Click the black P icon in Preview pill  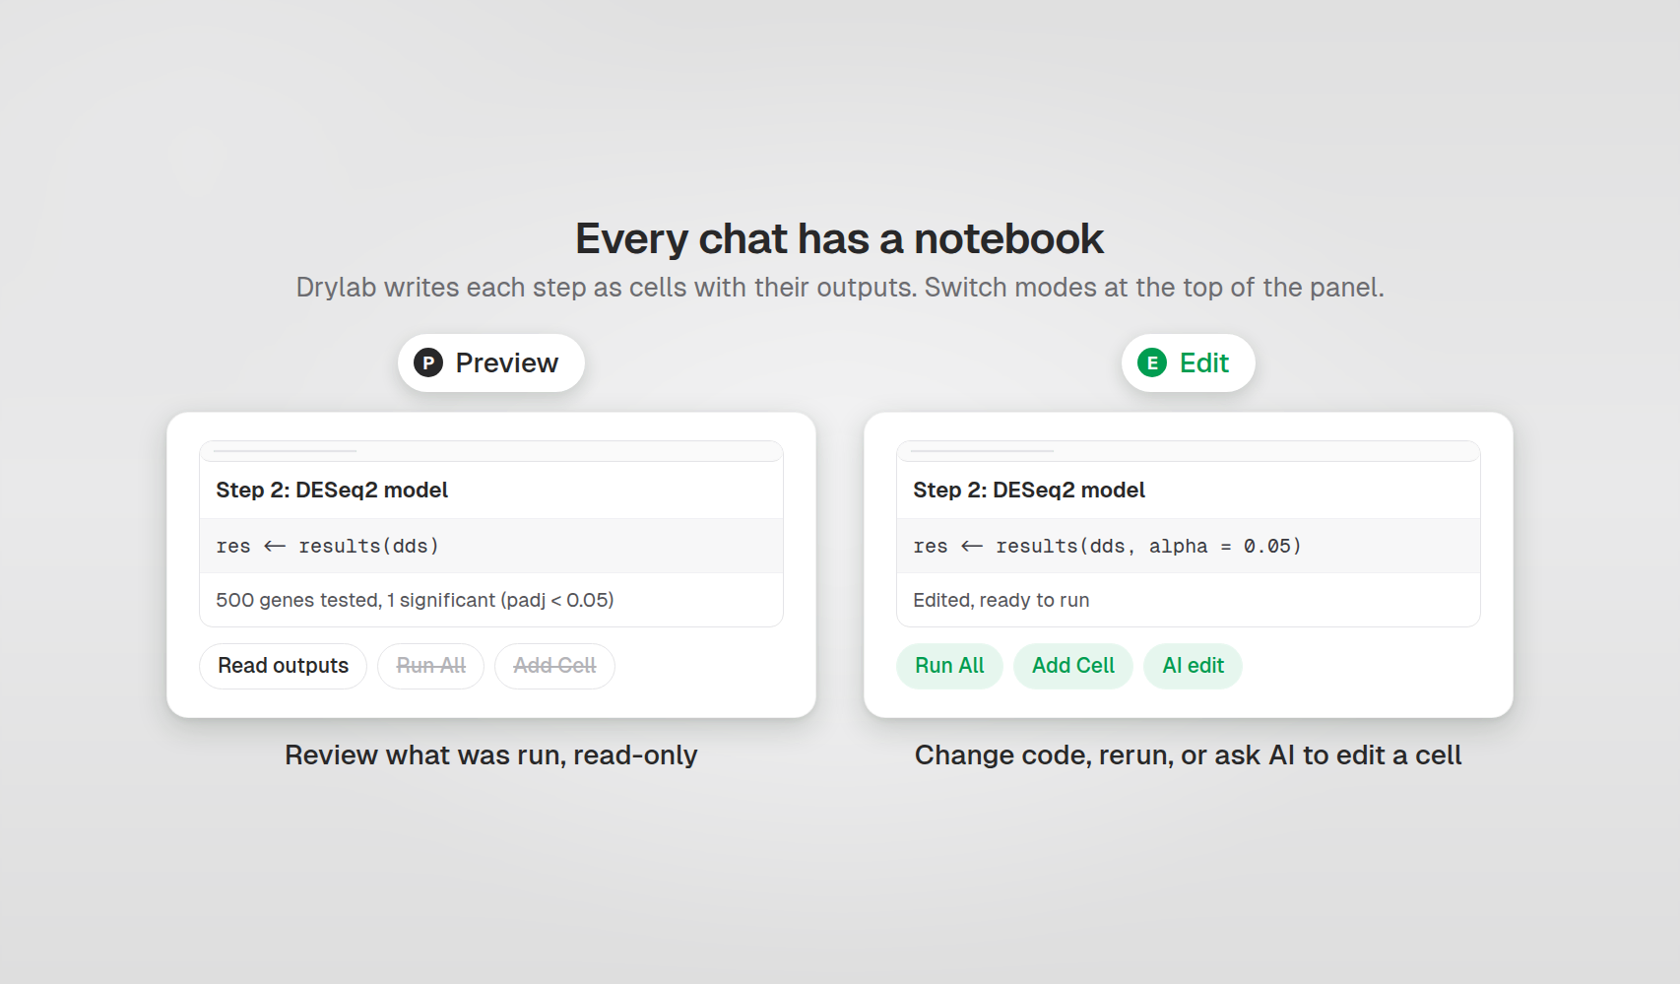click(428, 362)
